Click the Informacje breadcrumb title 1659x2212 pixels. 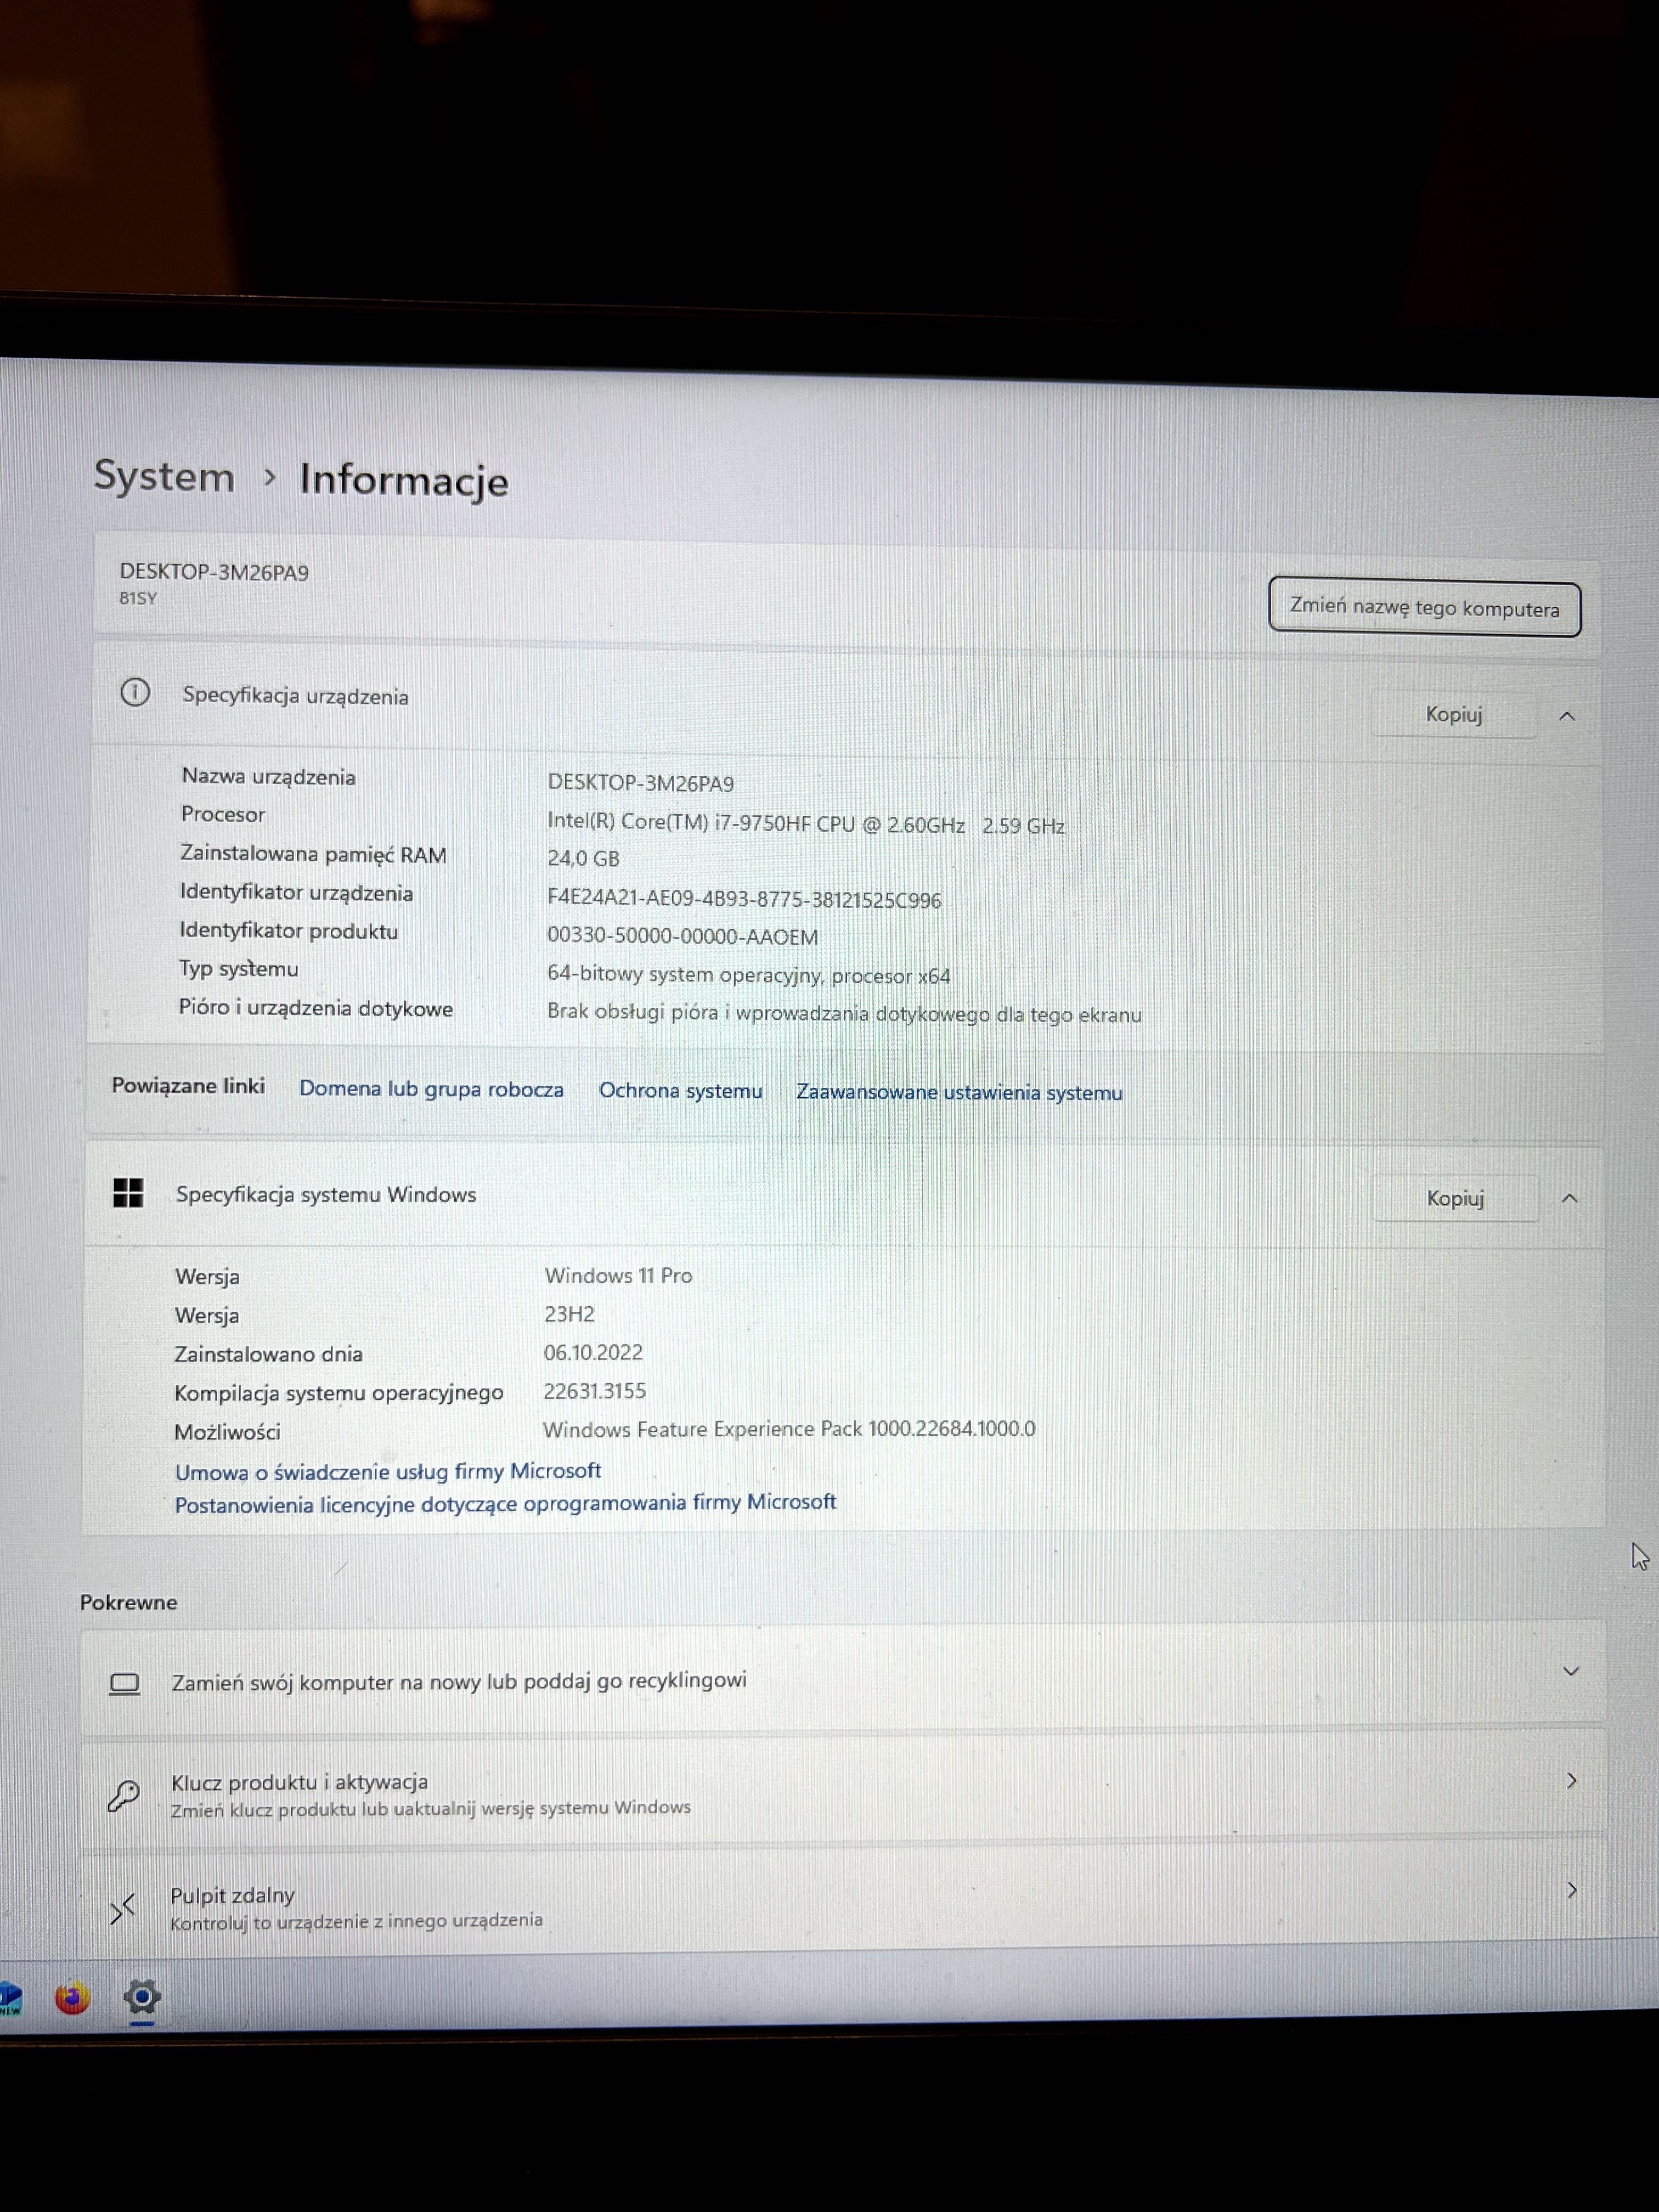(404, 480)
